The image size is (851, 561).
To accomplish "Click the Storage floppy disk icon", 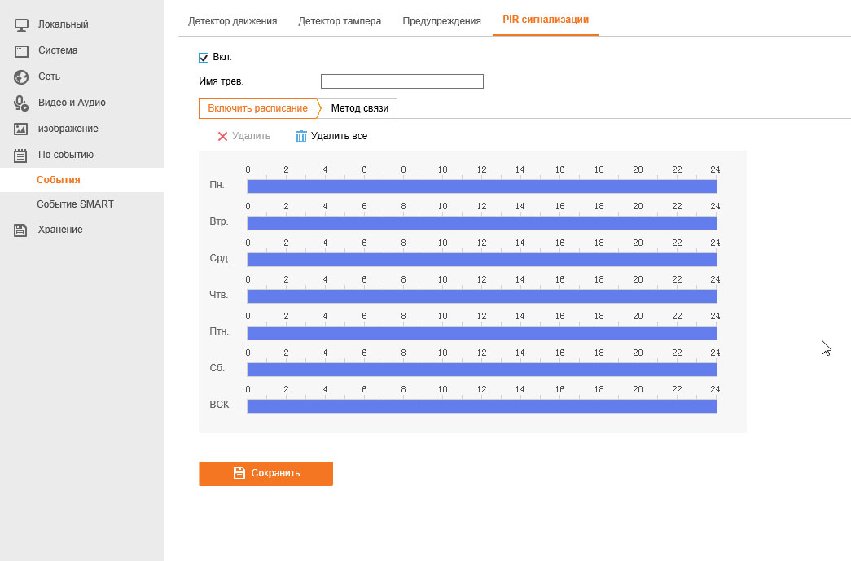I will coord(22,230).
